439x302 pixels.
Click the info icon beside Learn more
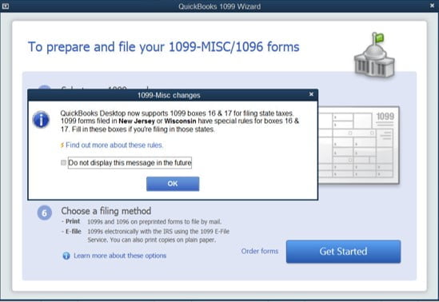coord(66,256)
